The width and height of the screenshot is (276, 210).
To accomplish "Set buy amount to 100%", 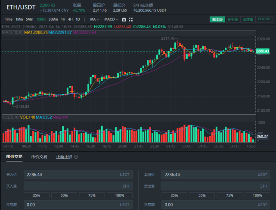I will point(120,195).
